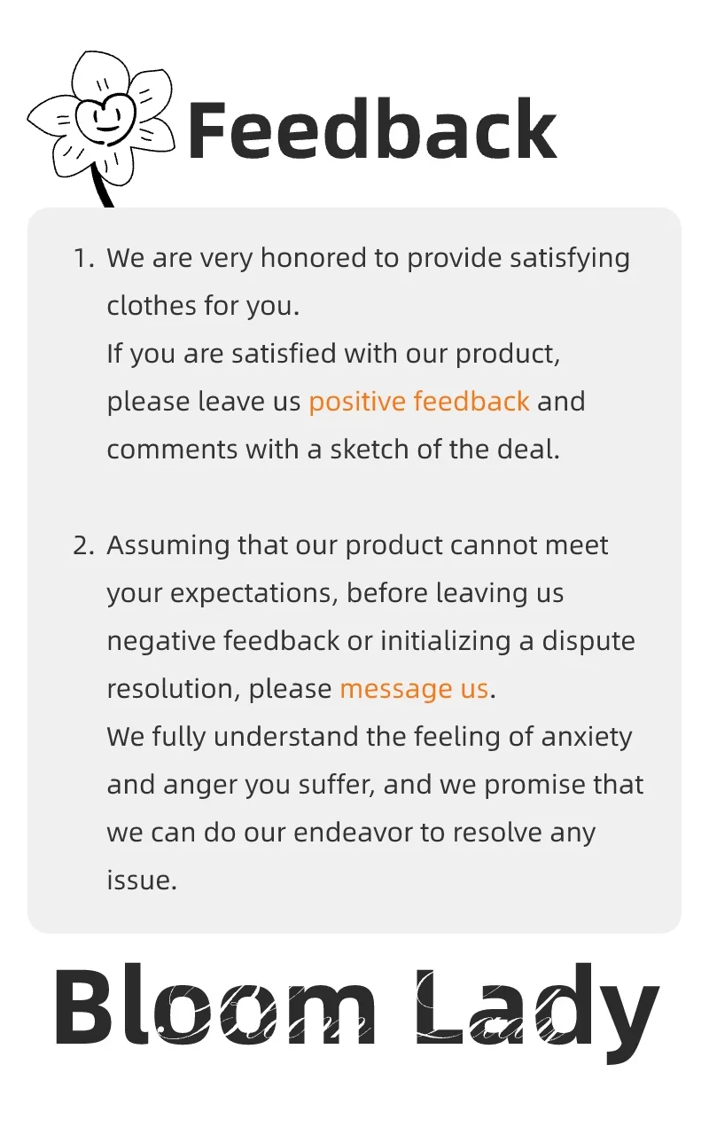Viewport: 709px width, 1135px height.
Task: Select the We fully understand the feeling line
Action: click(x=370, y=737)
